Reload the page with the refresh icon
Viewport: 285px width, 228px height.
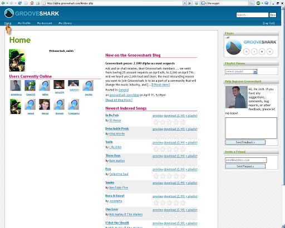[20, 3]
